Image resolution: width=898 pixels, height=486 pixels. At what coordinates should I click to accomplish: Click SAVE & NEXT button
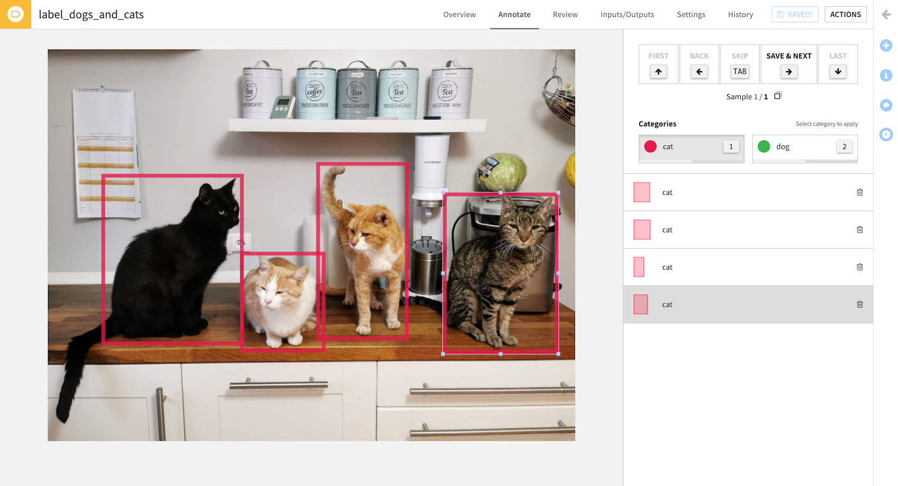pos(789,64)
